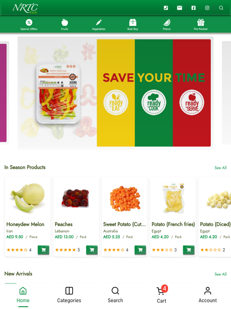Switch to the Categories tab
The width and height of the screenshot is (231, 309).
(69, 295)
